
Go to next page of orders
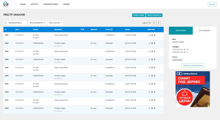[x=159, y=23]
